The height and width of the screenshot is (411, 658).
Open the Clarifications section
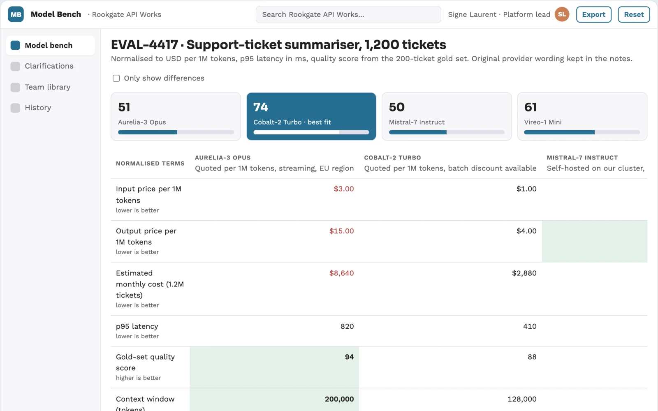(50, 66)
